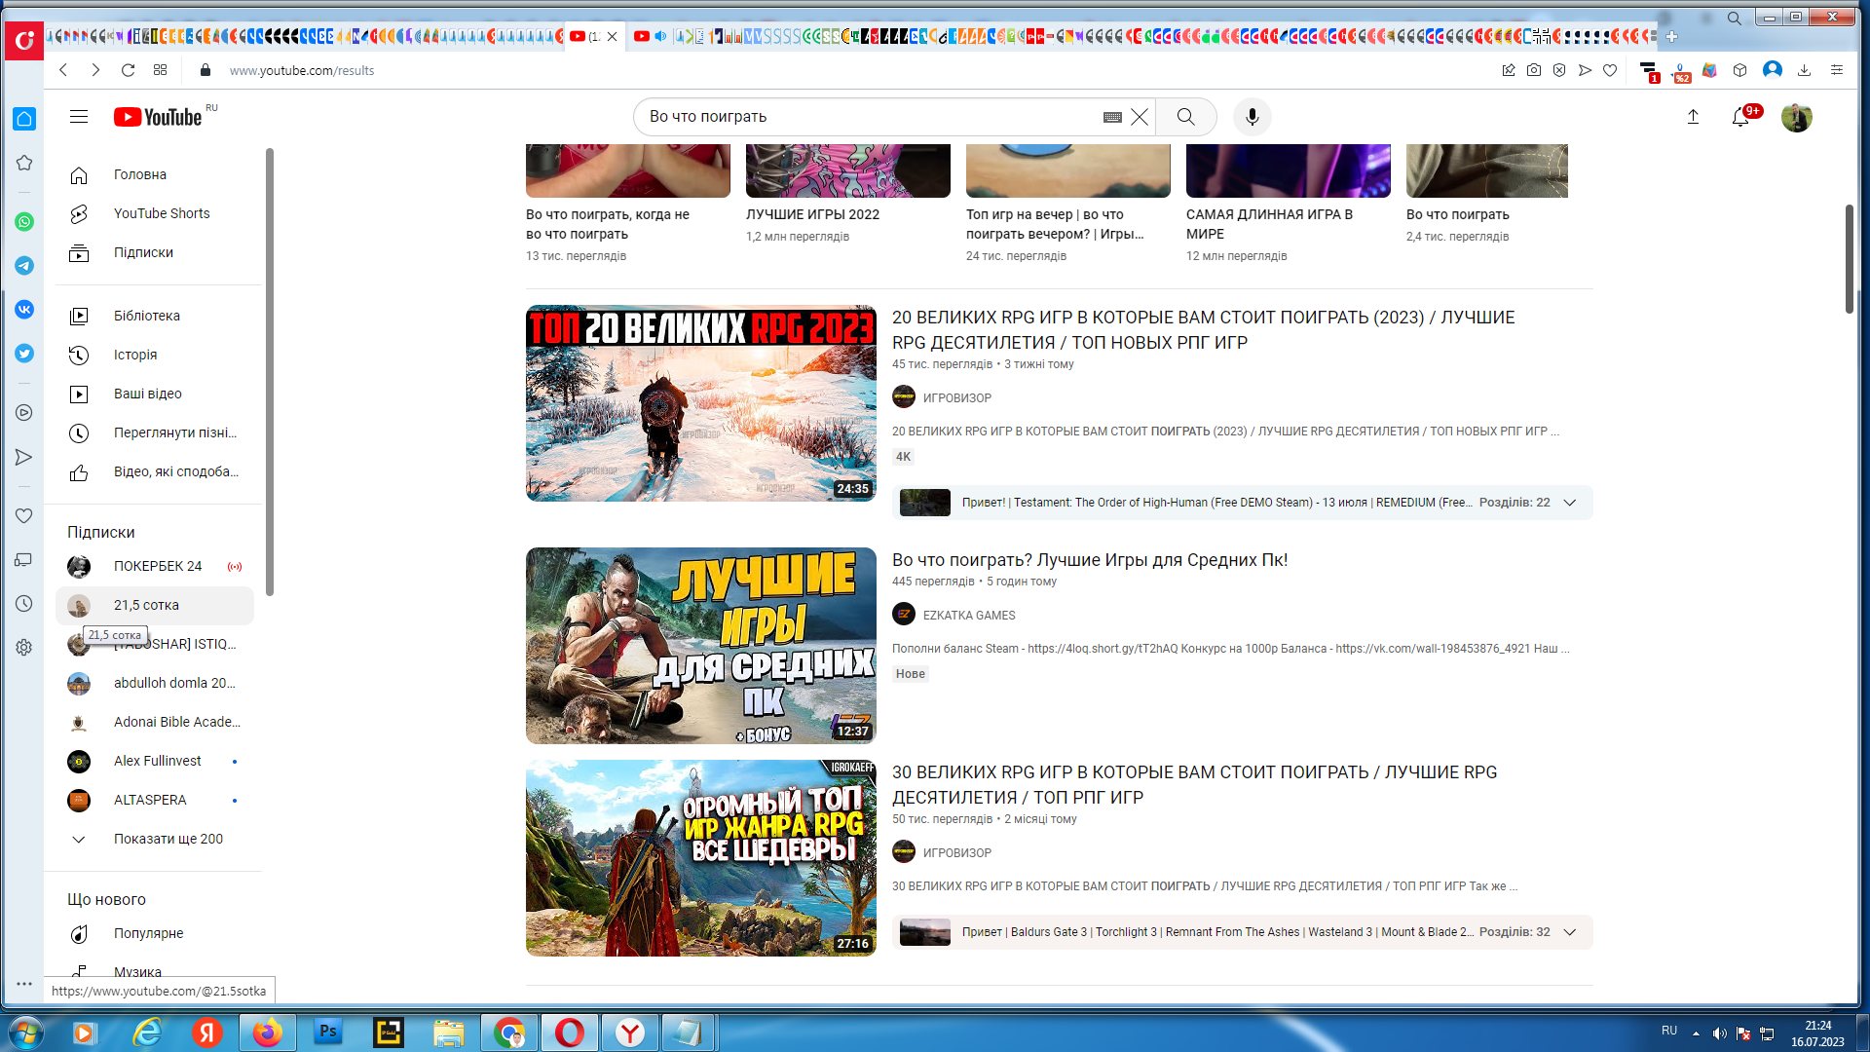Image resolution: width=1870 pixels, height=1052 pixels.
Task: Open YouTube Shorts in sidebar
Action: tap(155, 213)
